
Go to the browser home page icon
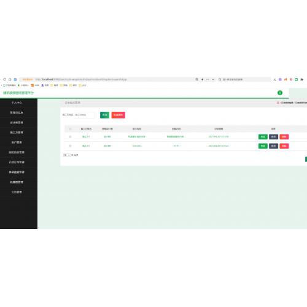10,79
